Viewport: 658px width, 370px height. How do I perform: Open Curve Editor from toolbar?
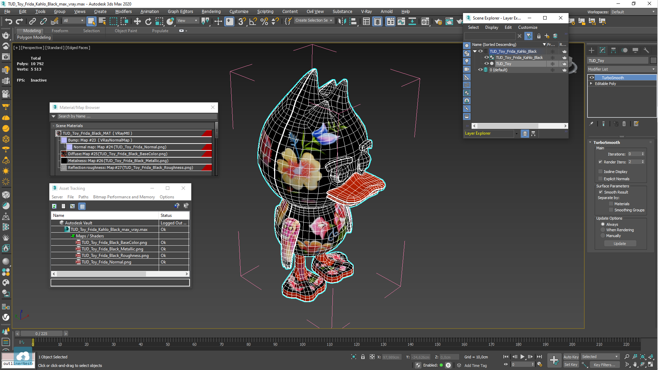click(x=401, y=21)
